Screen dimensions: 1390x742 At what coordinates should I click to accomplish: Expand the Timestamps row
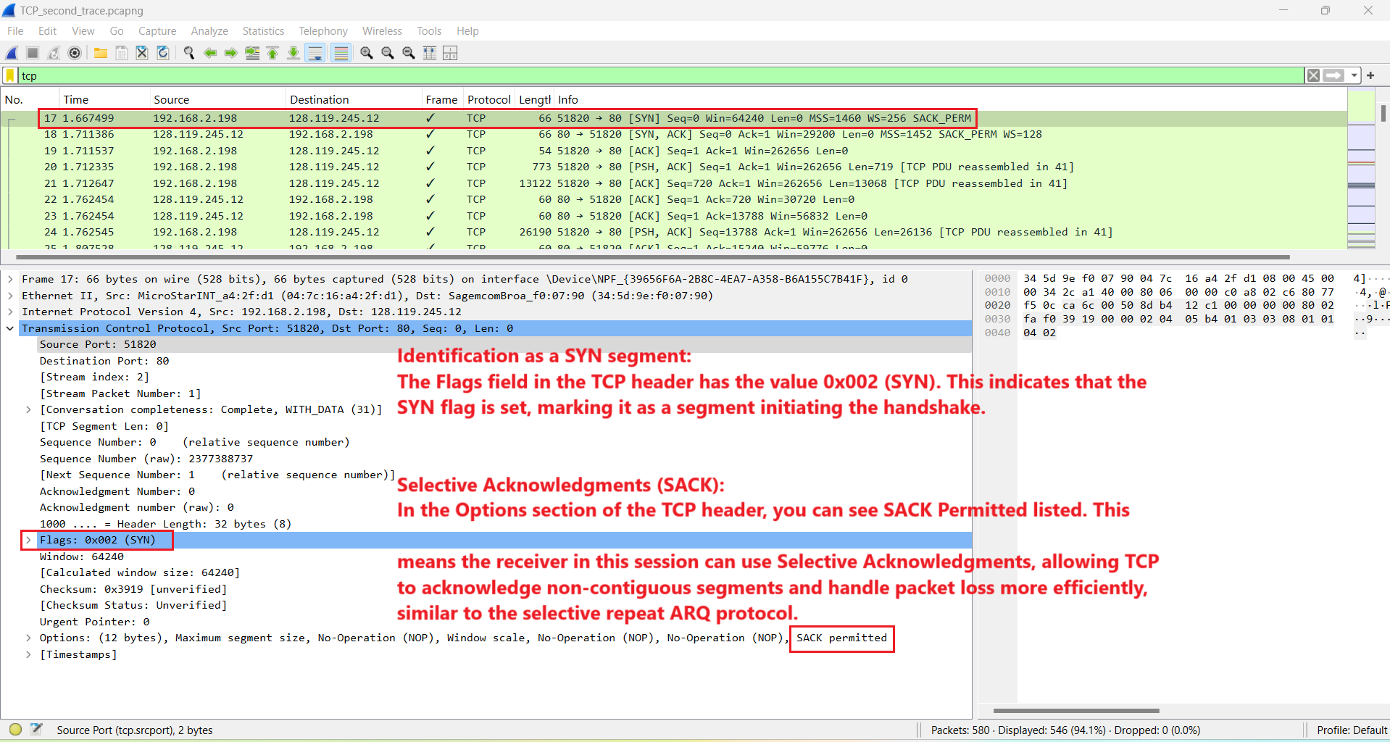point(28,654)
